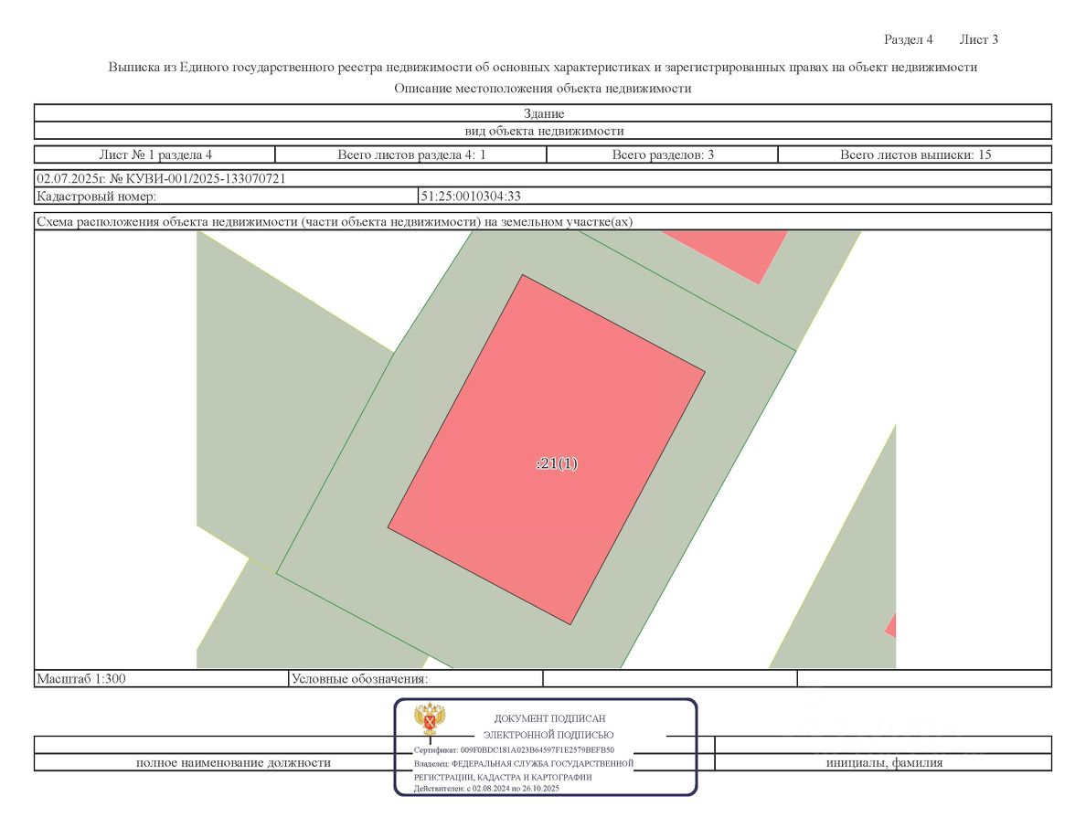Click the cadastral number '51:25:0010304:33'
This screenshot has width=1086, height=839.
pos(471,196)
